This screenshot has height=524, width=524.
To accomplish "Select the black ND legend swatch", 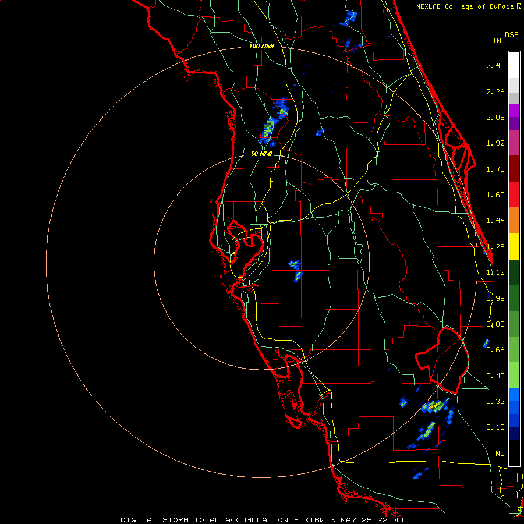I will pos(514,453).
